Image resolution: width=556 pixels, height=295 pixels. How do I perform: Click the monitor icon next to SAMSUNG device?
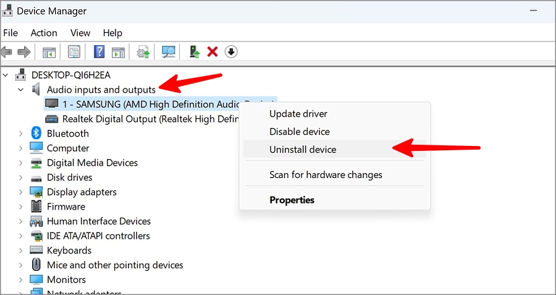point(52,104)
